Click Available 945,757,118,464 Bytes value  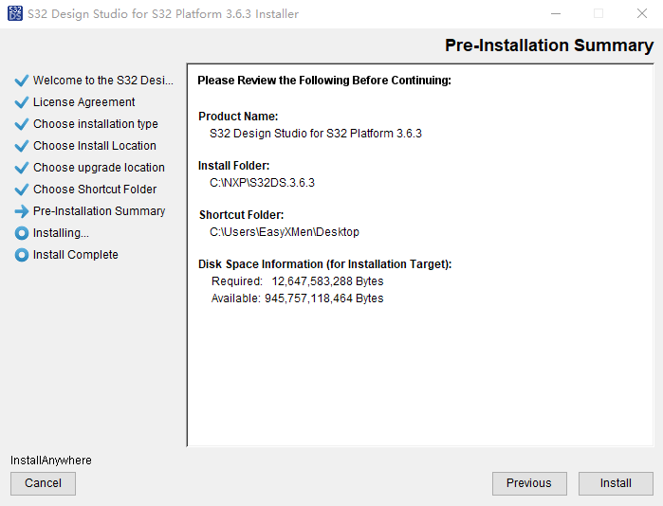[323, 298]
